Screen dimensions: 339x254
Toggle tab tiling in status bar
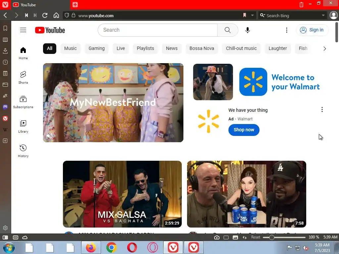point(16,237)
